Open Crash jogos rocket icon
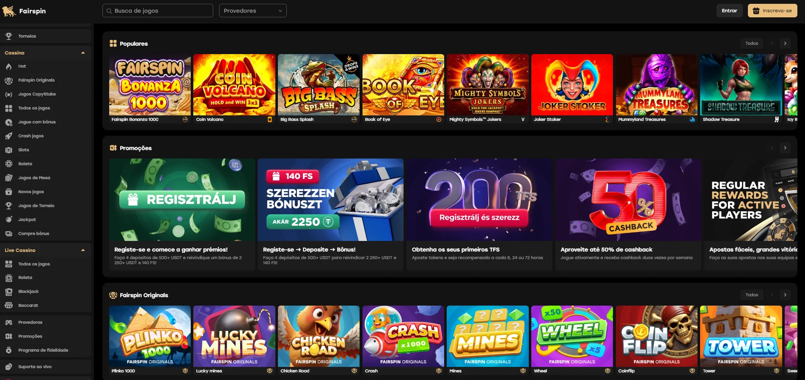The width and height of the screenshot is (805, 380). point(8,136)
